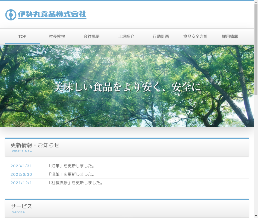Navigate to 食品安全方針 page

click(x=196, y=37)
